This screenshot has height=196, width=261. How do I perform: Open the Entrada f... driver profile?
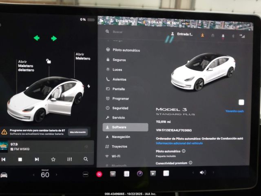coord(182,34)
